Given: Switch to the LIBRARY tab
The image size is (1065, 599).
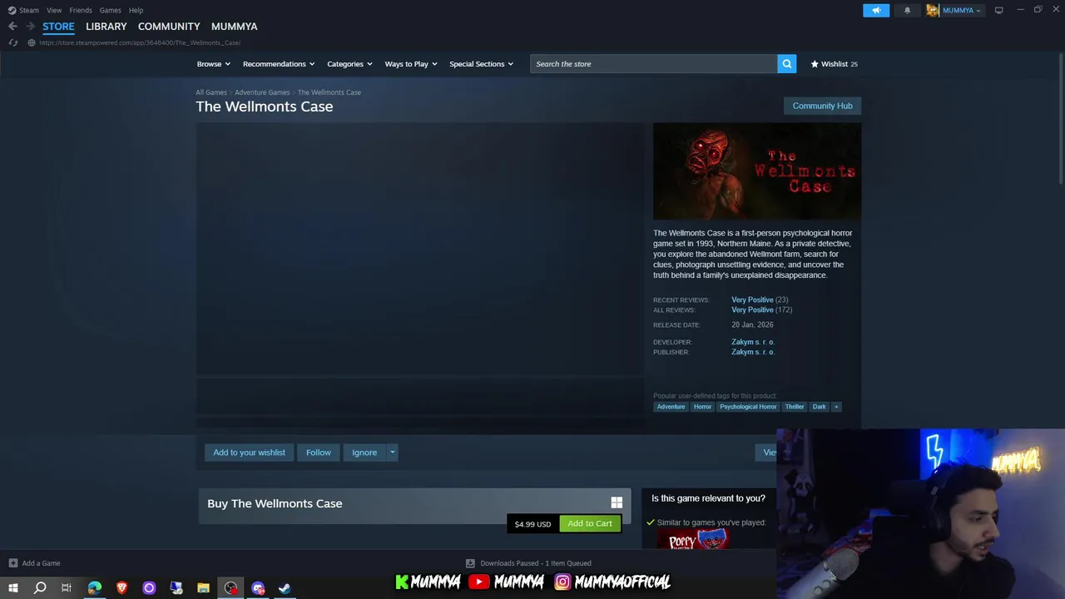Looking at the screenshot, I should [106, 27].
